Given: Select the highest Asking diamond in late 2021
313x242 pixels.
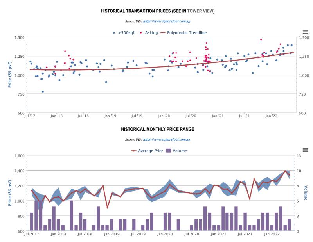Looking at the screenshot, I should 261,39.
